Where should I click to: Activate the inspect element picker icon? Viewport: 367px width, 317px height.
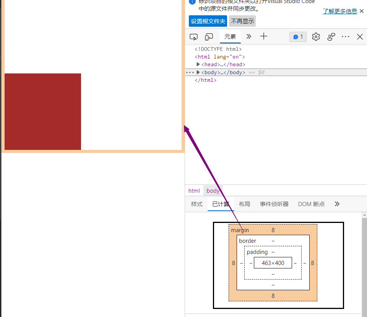(x=193, y=37)
